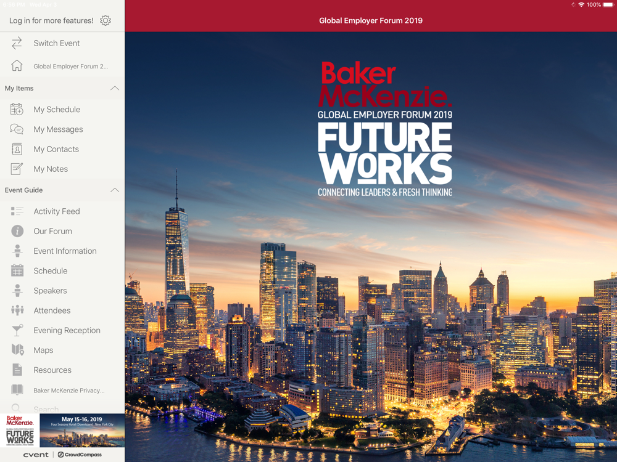
Task: Click the Our Forum info icon
Action: click(x=17, y=231)
